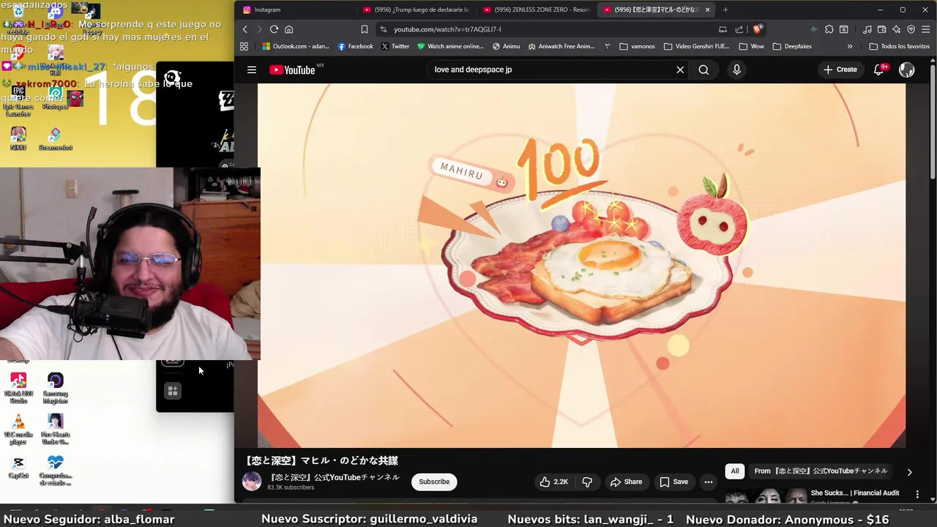Bookmark this page in the browser
The image size is (937, 527).
(364, 29)
